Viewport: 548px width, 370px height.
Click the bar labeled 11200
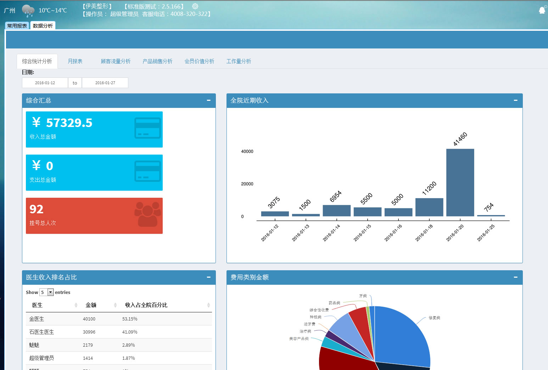(429, 207)
